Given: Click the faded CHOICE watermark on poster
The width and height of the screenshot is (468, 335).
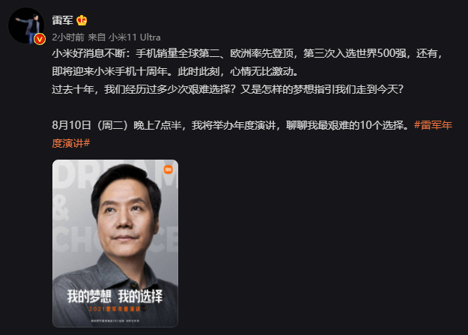Looking at the screenshot, I should pyautogui.click(x=115, y=239).
